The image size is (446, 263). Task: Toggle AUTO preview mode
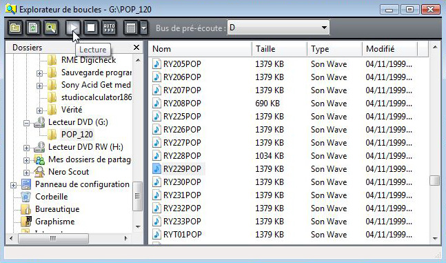(109, 28)
